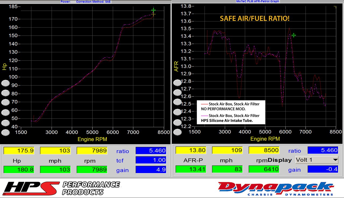Click the green crosshair cursor on the horsepower graph
This screenshot has height=198, width=344.
click(x=153, y=10)
